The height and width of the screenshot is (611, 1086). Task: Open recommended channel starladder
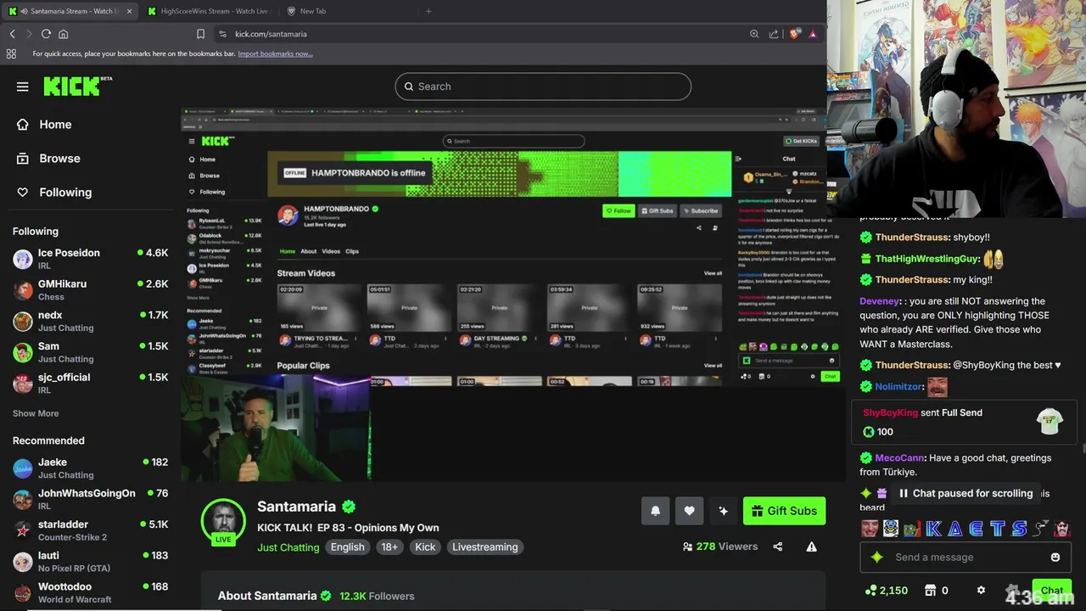coord(90,530)
